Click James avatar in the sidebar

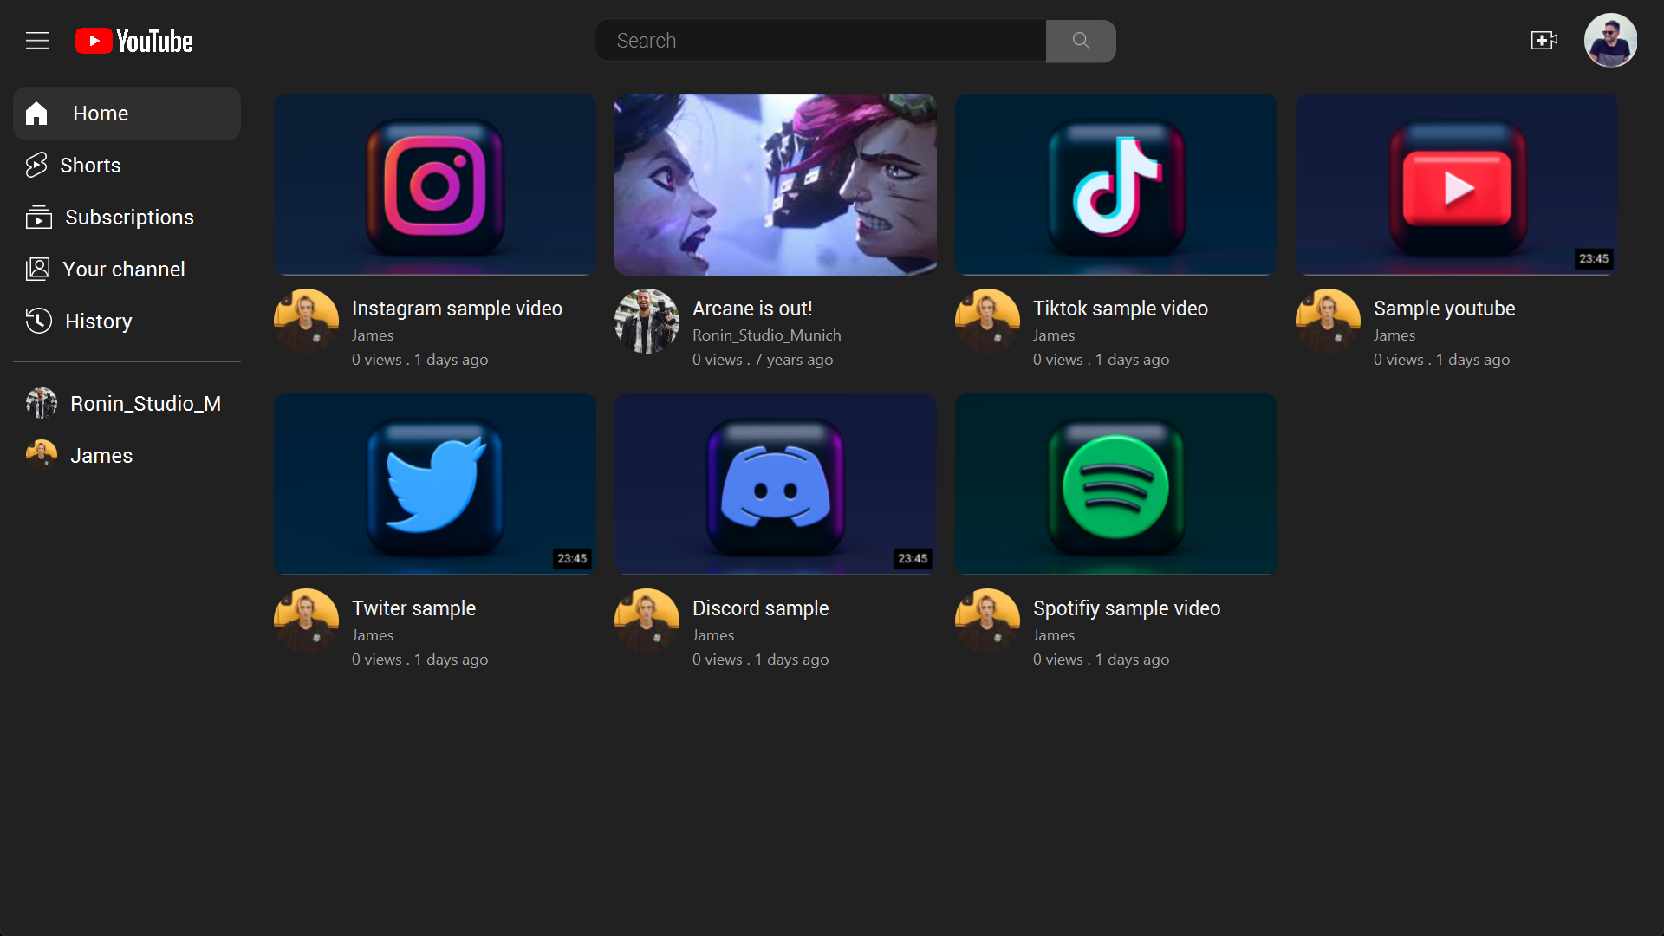pyautogui.click(x=41, y=454)
